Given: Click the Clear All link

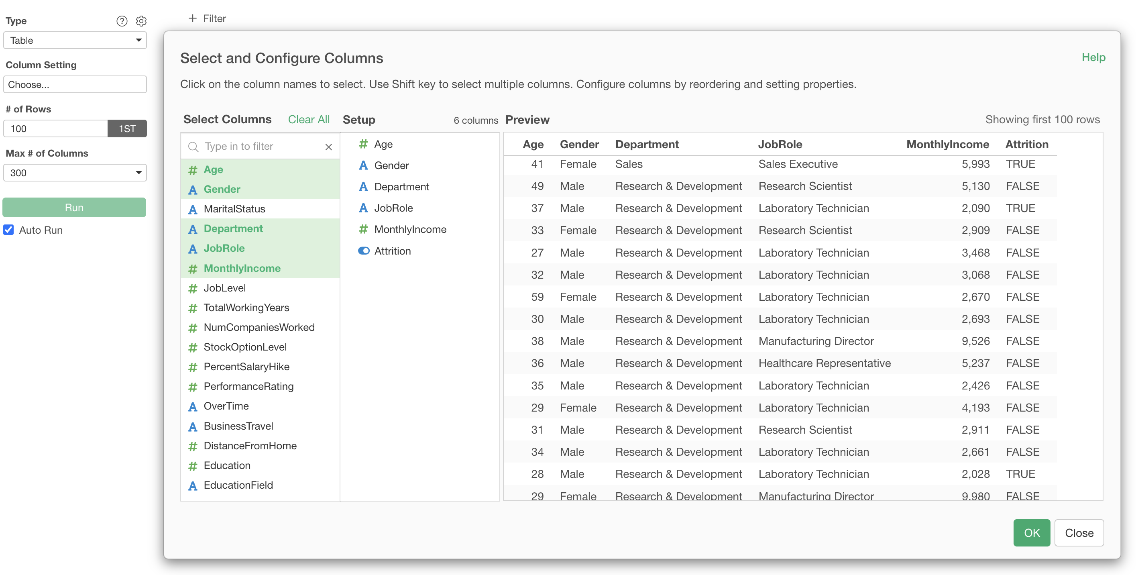Looking at the screenshot, I should click(x=309, y=119).
